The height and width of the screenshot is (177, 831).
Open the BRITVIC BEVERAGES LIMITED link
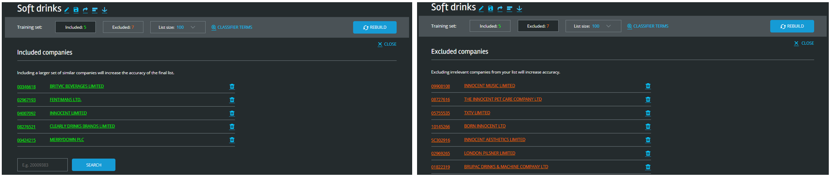77,86
